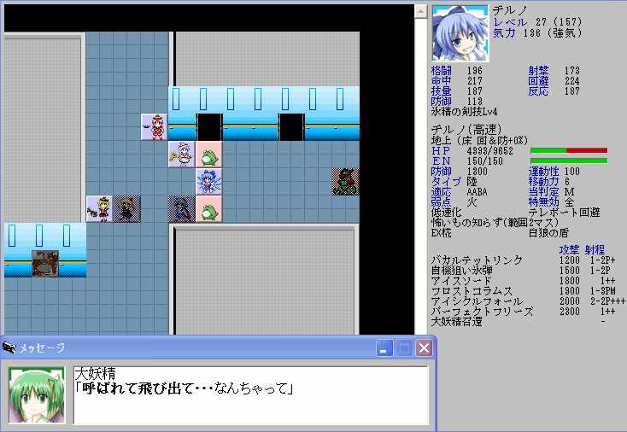Click the 射撃 stat label
The image size is (627, 432).
(538, 71)
